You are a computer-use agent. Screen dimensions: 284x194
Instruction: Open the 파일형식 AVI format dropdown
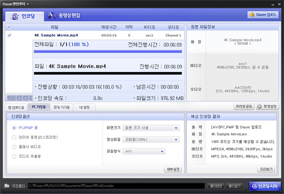coord(144,151)
